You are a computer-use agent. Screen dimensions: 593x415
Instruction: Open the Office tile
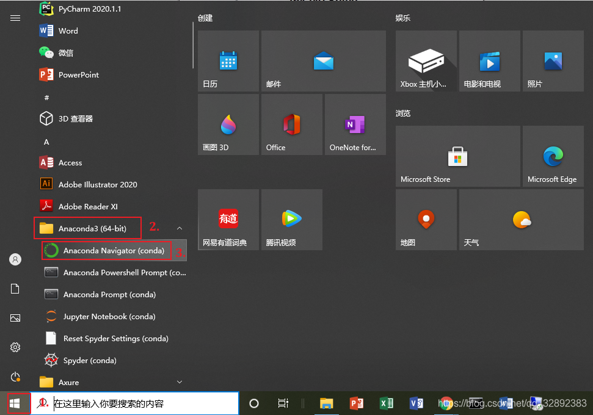pyautogui.click(x=292, y=125)
